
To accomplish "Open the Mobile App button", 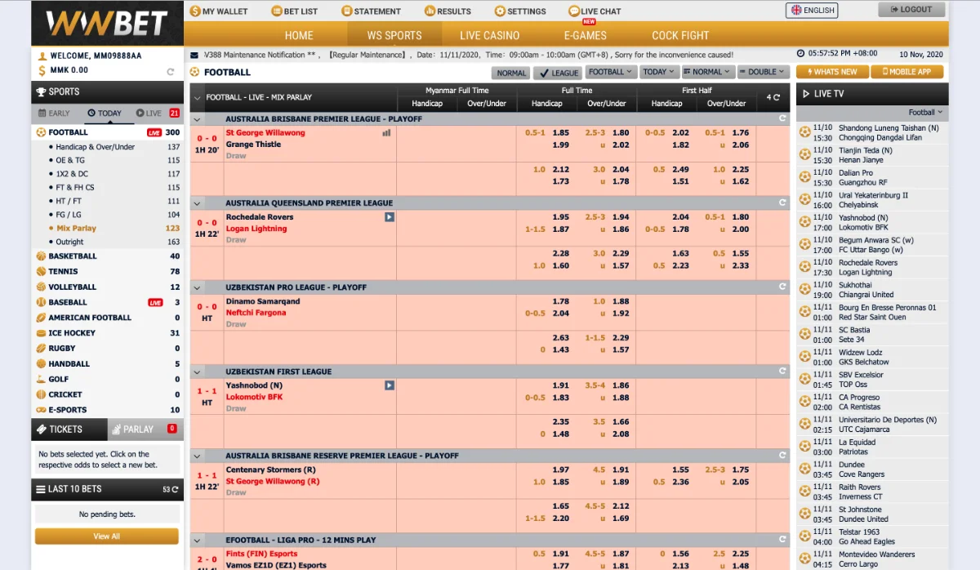I will pos(907,72).
